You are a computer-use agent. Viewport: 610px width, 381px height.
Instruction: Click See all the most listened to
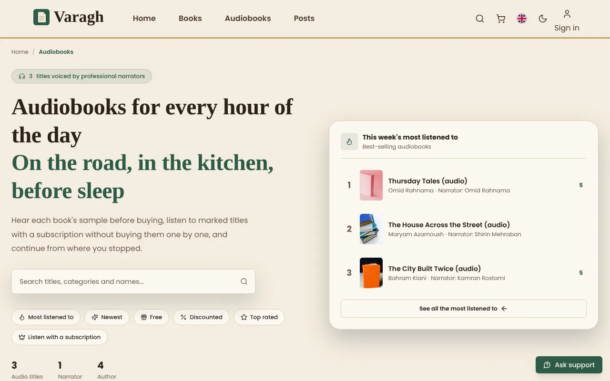point(464,309)
